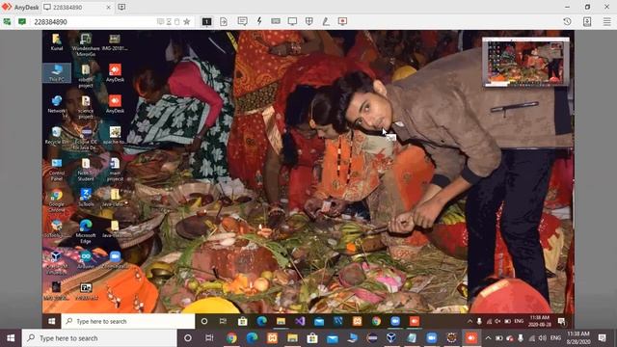617x347 pixels.
Task: Select the Arduino shortcut on remote desktop
Action: [x=86, y=259]
